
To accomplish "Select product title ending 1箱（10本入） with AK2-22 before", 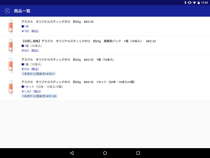I will (68, 60).
